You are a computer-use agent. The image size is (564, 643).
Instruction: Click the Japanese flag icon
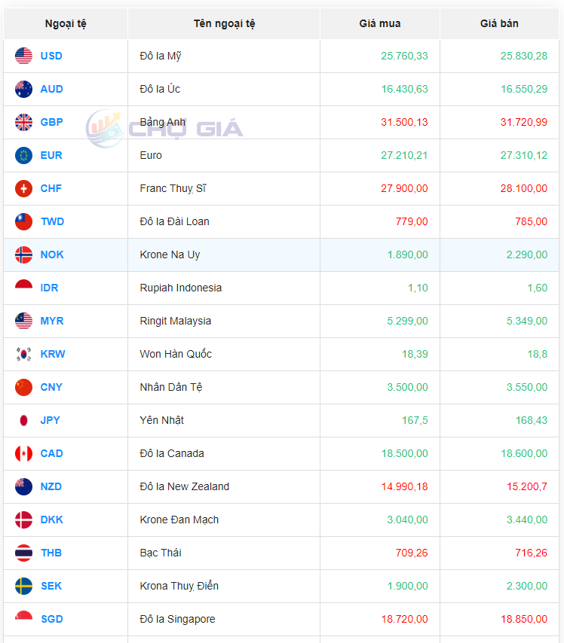point(23,420)
